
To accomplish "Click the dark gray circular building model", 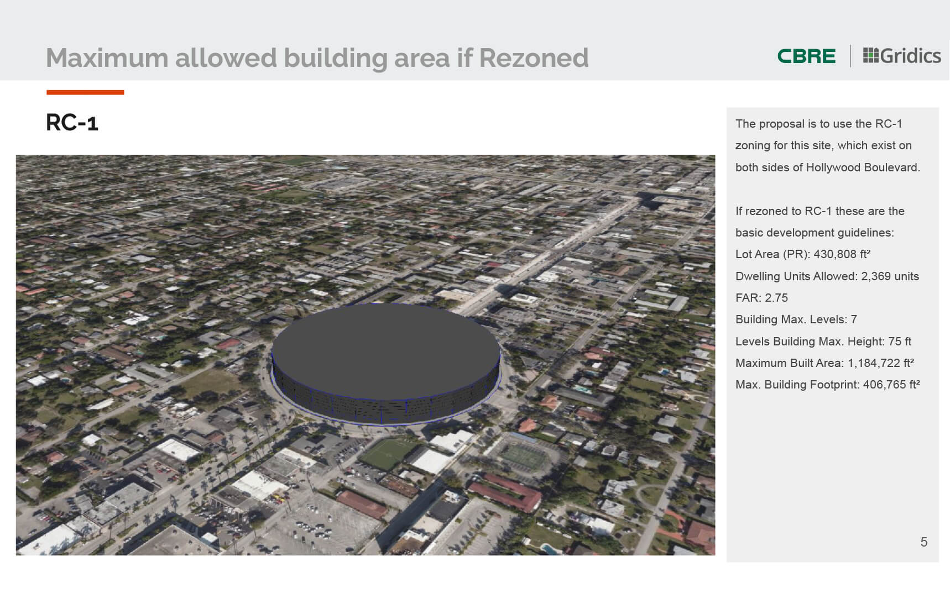I will (x=386, y=363).
